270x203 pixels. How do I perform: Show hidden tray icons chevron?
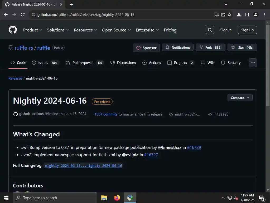tap(223, 198)
